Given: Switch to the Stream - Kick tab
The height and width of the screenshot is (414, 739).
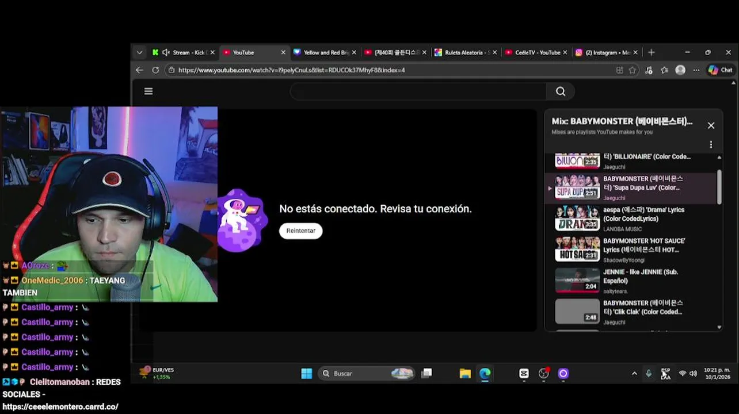Looking at the screenshot, I should pos(183,52).
